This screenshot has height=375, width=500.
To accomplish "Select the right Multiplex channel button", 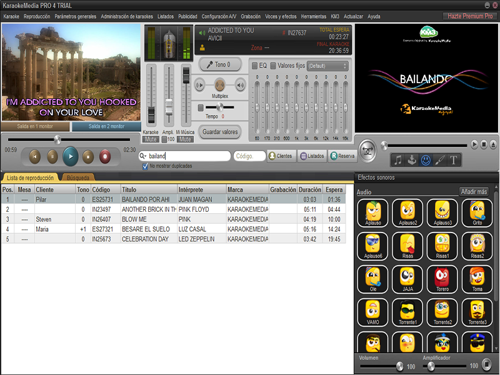I will [240, 85].
